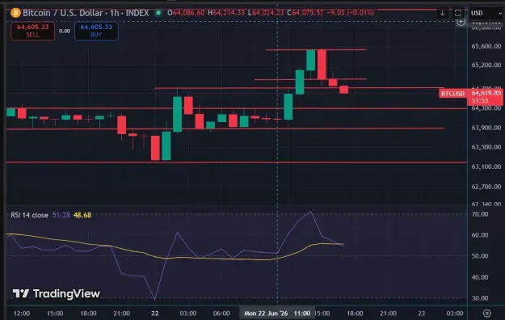Click the 62,700.00 price scale label
This screenshot has height=320, width=505.
click(486, 187)
